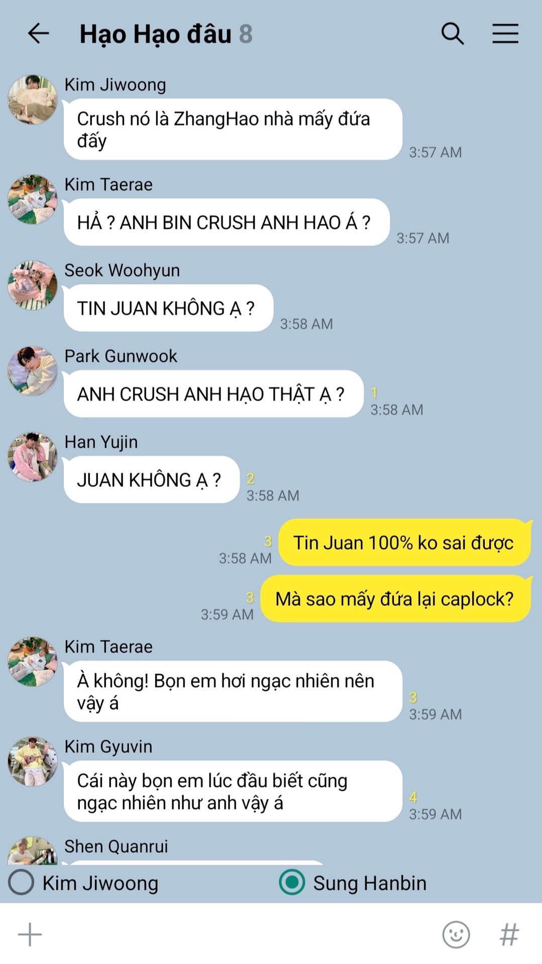Open Shen Quanrui's profile avatar
The height and width of the screenshot is (964, 542).
pos(33,851)
